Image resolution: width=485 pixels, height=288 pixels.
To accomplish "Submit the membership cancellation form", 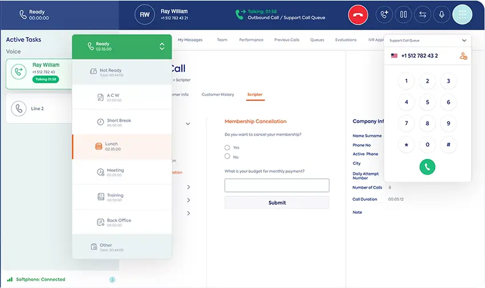I will point(277,202).
